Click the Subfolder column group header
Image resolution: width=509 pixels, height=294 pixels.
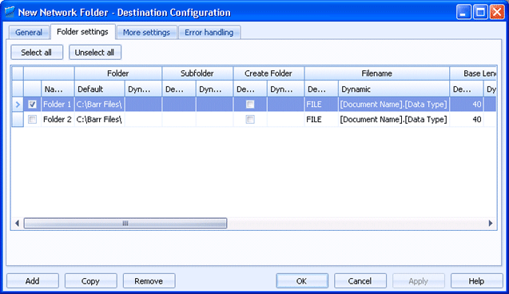[197, 73]
